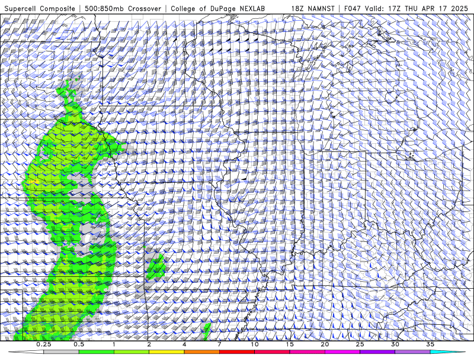Select the yellow-green 1 to 2 legend segment
Image resolution: width=474 pixels, height=355 pixels.
coord(132,352)
